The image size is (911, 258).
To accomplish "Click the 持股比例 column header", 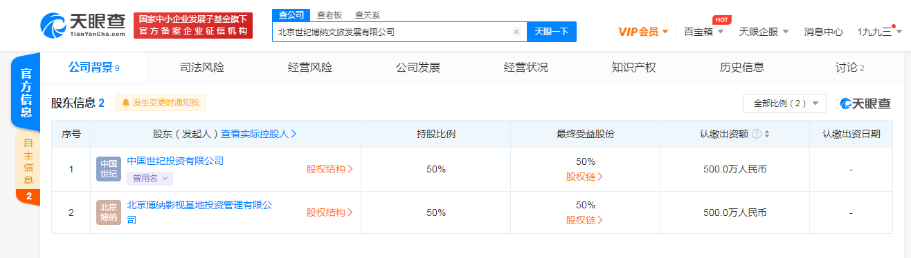I will [x=435, y=134].
